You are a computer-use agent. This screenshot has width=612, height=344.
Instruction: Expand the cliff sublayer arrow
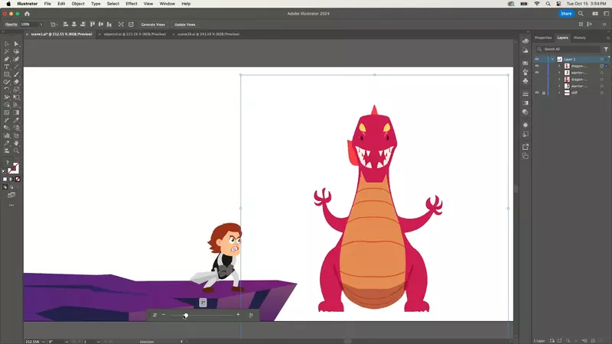click(x=559, y=92)
